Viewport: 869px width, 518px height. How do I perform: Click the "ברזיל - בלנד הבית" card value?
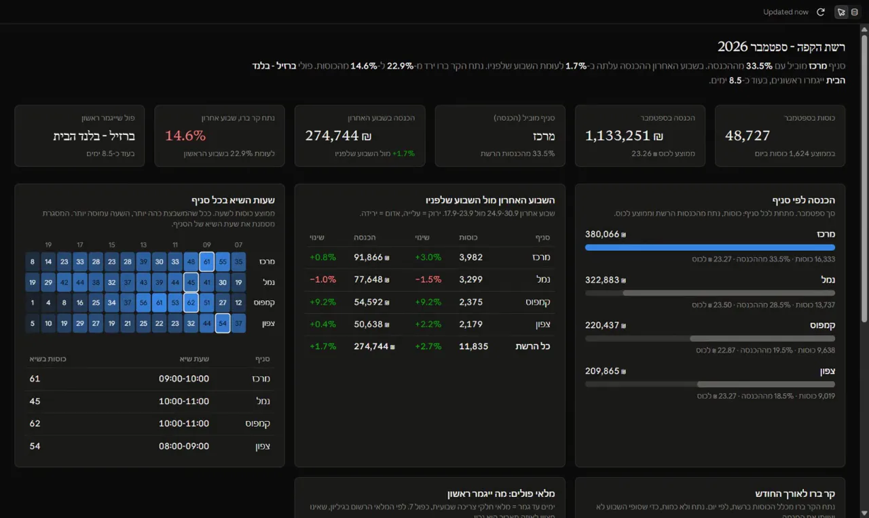point(94,136)
